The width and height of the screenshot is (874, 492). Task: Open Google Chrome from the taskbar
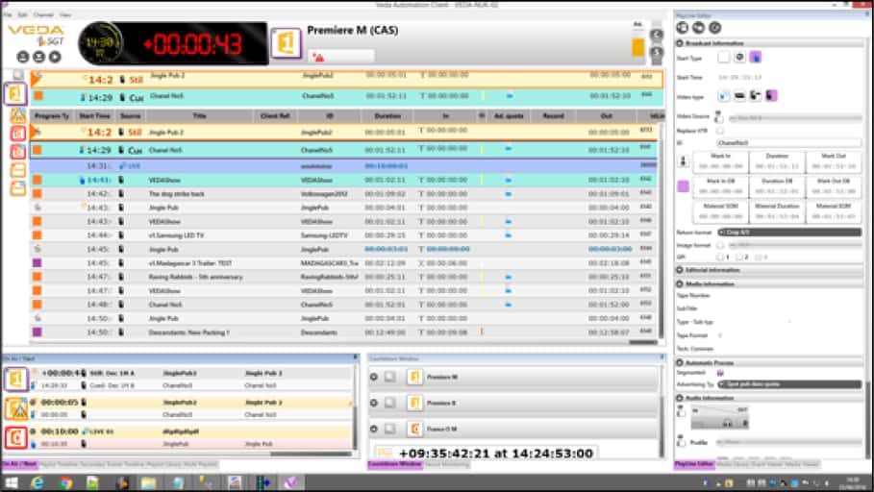tap(65, 482)
